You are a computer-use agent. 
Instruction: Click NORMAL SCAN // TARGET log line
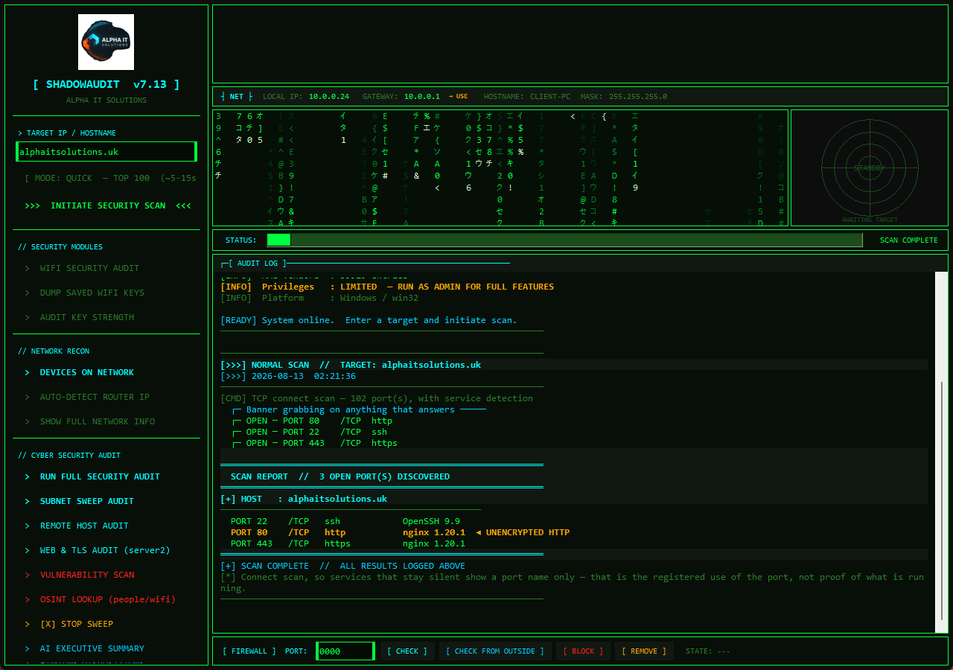tap(351, 365)
